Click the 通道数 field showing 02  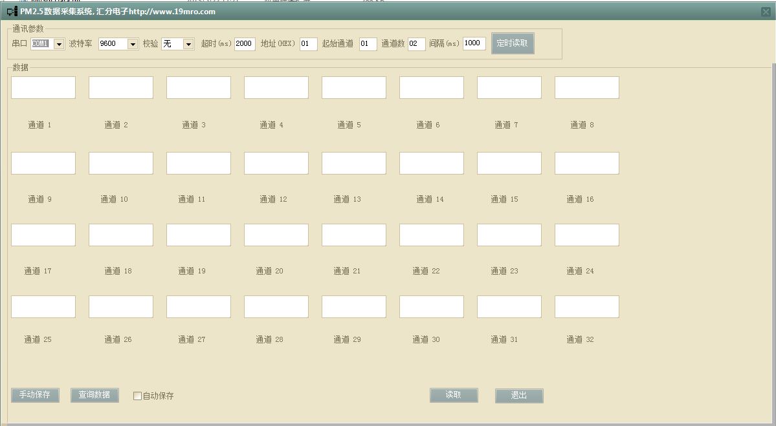(x=416, y=44)
